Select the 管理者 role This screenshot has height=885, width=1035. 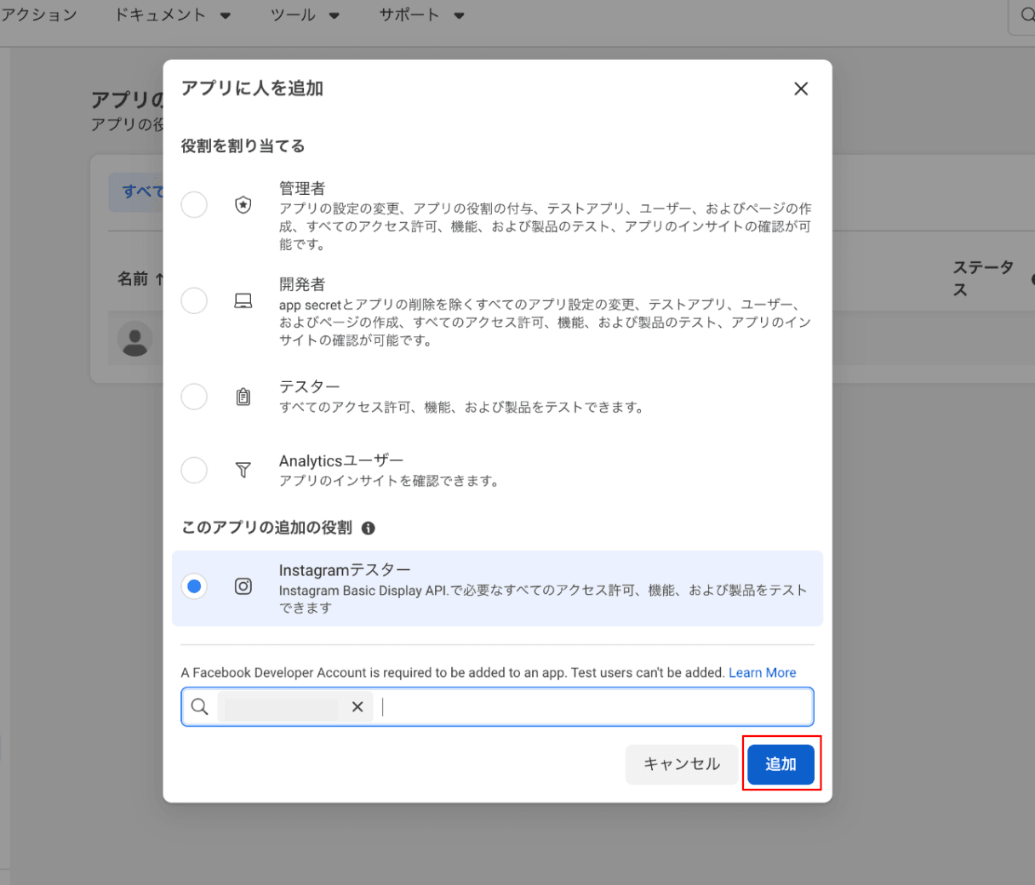tap(194, 204)
